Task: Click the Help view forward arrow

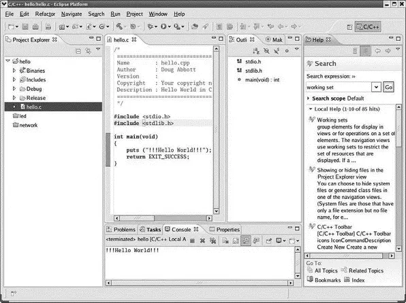Action: 388,51
